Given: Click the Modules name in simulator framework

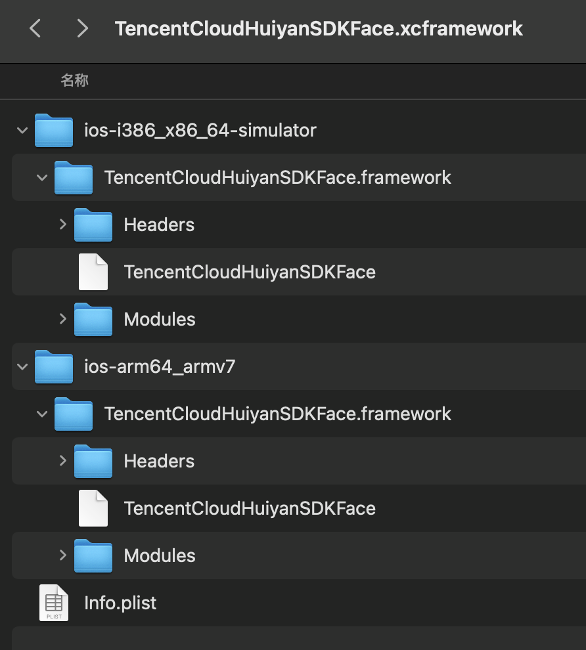Looking at the screenshot, I should coord(160,320).
